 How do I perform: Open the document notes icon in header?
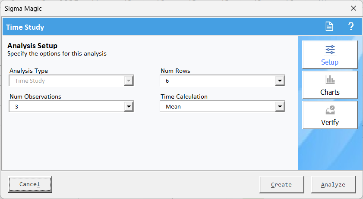(329, 26)
